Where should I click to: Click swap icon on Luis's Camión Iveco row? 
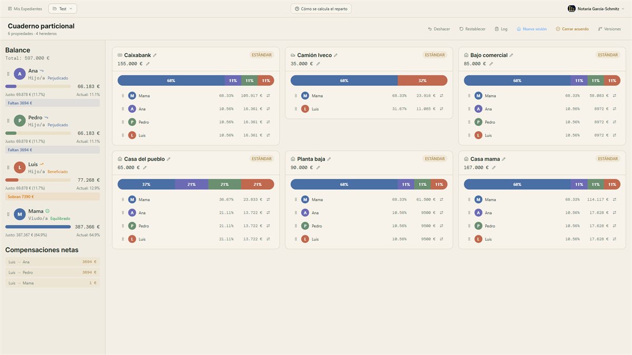coord(441,109)
